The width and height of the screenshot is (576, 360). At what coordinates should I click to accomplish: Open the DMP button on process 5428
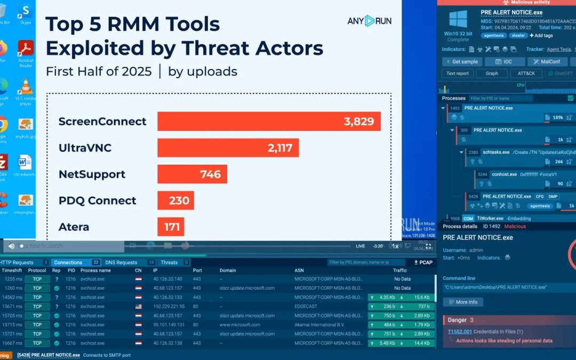553,196
